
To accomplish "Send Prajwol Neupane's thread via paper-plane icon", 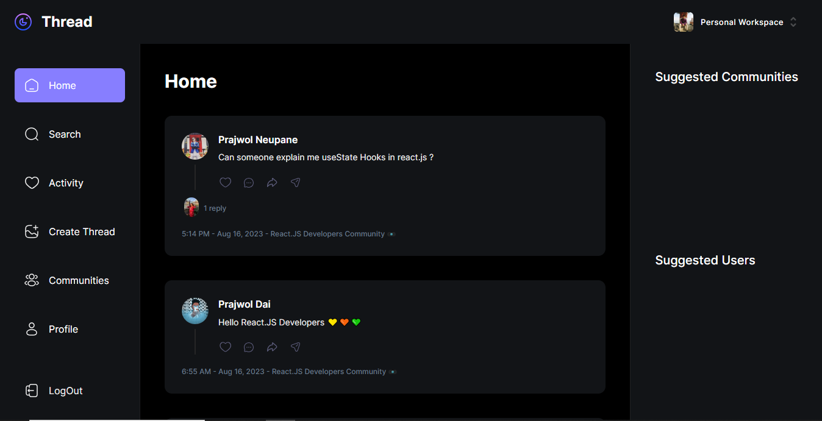I will [x=296, y=183].
